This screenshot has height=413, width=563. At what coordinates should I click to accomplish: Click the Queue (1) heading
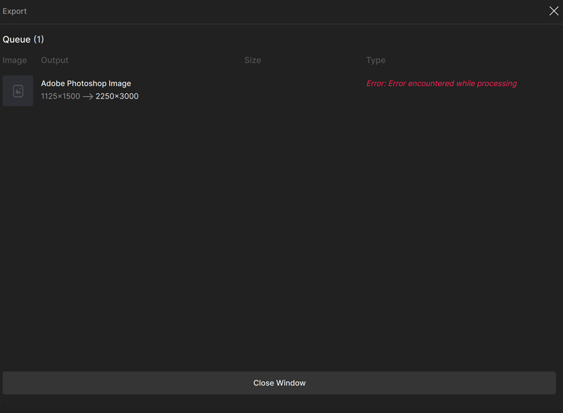click(23, 39)
